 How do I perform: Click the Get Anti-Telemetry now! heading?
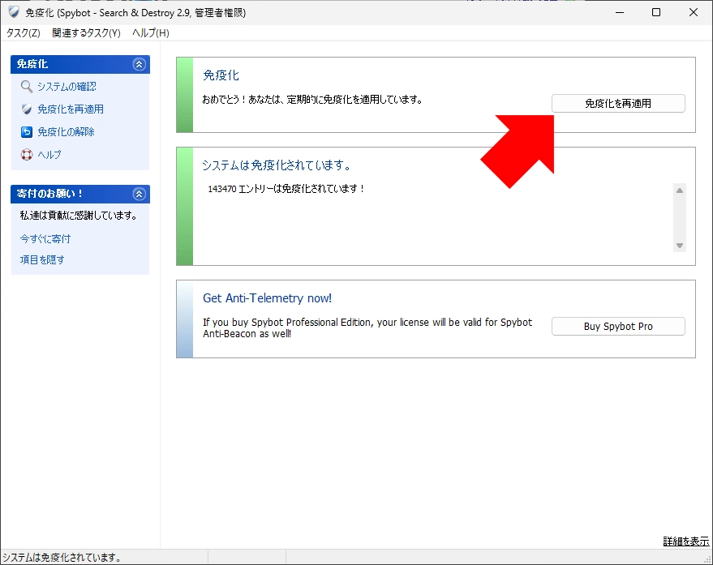267,298
